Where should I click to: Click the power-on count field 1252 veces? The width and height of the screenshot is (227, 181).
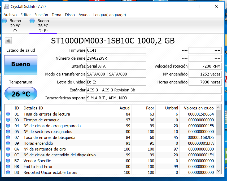(x=205, y=74)
